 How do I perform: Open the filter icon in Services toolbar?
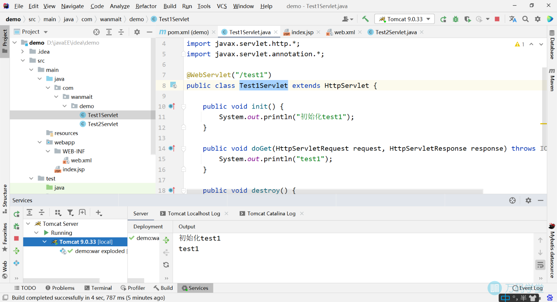70,213
